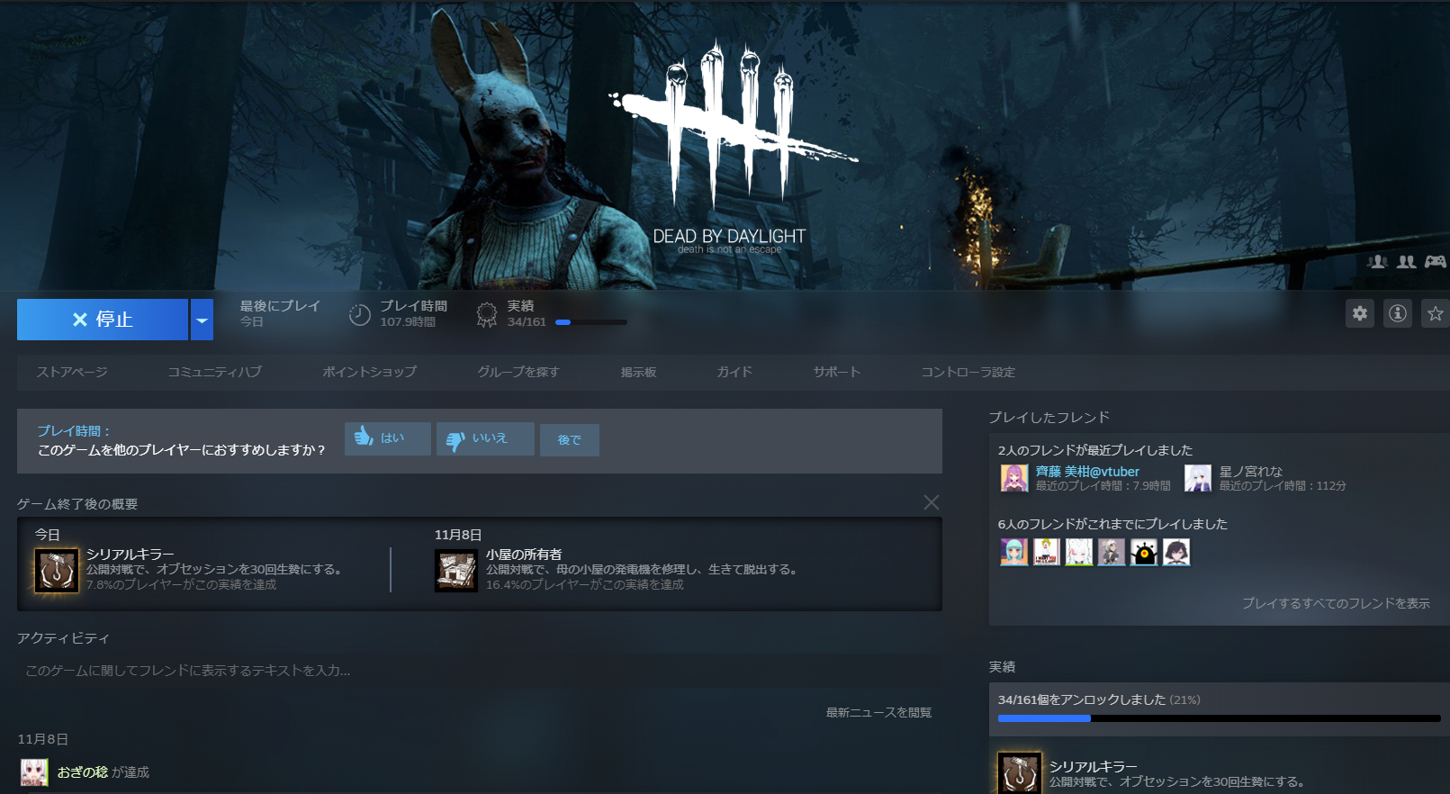Click the thumbs-down いいえ button
Image resolution: width=1450 pixels, height=794 pixels.
tap(485, 438)
